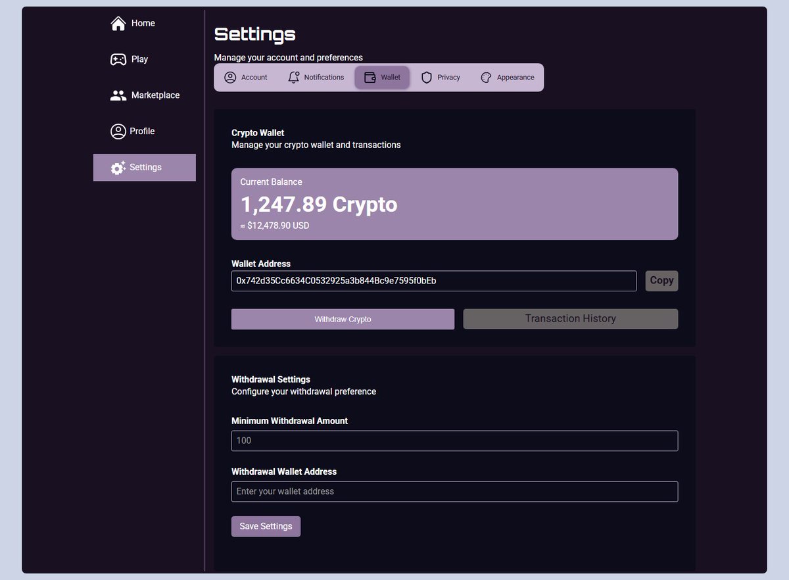Open Marketplace label in sidebar
The image size is (789, 580).
(x=155, y=95)
